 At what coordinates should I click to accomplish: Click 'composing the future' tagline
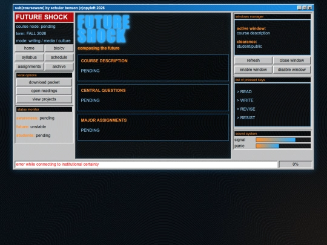tap(99, 48)
